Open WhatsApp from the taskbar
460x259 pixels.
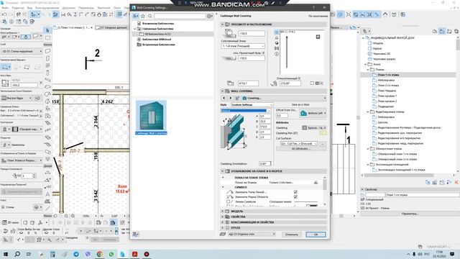111,254
